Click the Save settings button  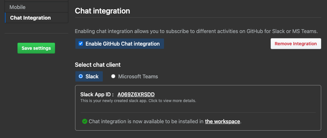36,48
